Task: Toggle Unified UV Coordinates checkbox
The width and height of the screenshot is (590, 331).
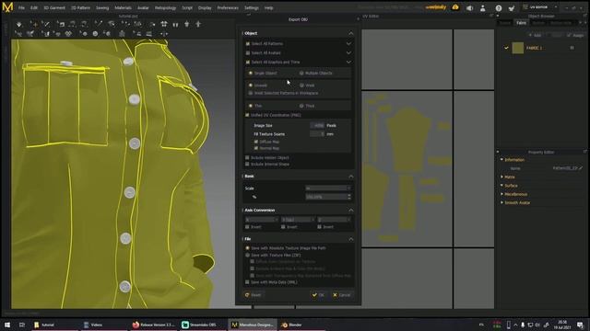Action: pos(247,115)
